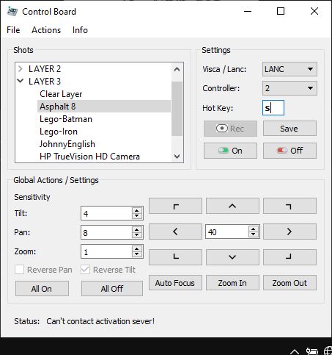Click the down-right diagonal move arrow button
This screenshot has height=355, width=332.
289,257
